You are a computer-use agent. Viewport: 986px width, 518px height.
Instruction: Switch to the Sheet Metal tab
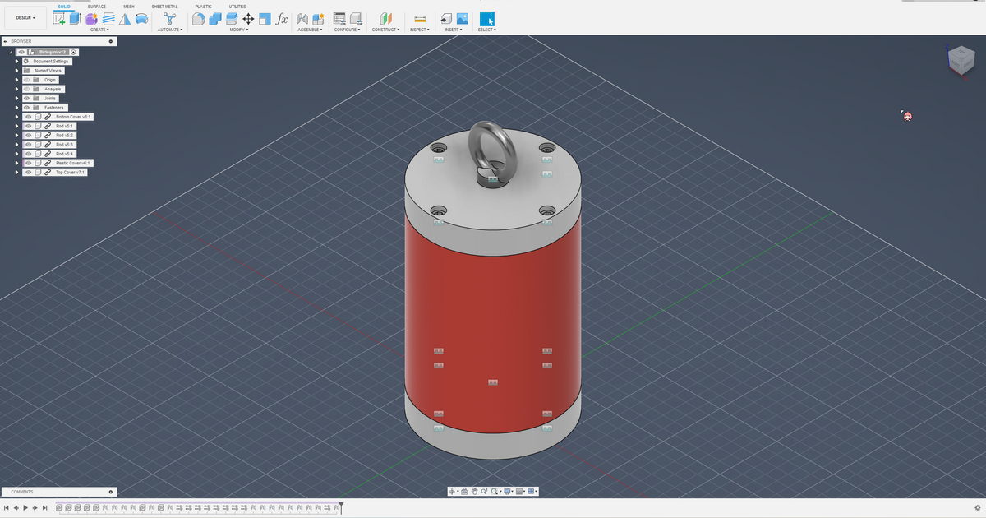164,6
